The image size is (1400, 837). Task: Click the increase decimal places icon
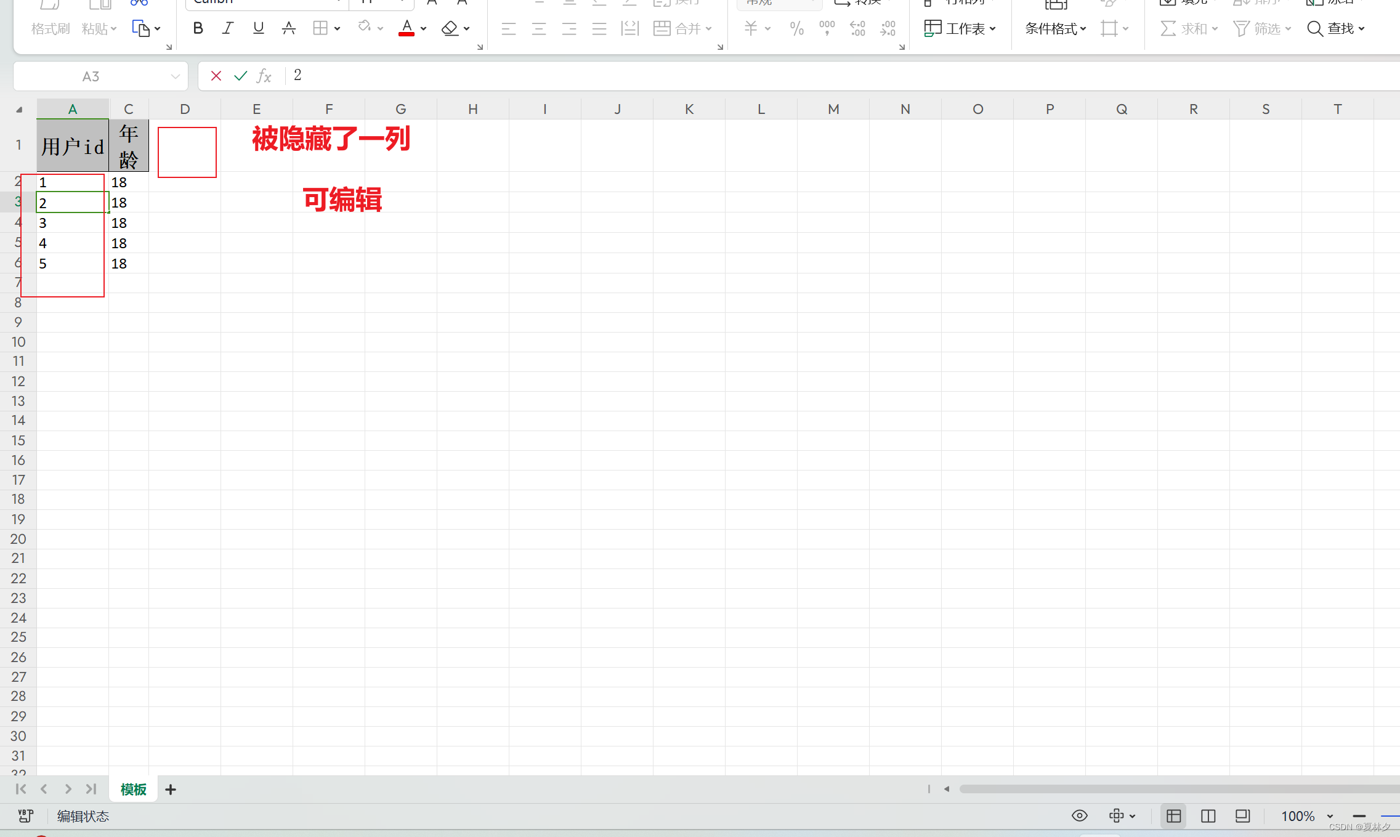click(857, 28)
